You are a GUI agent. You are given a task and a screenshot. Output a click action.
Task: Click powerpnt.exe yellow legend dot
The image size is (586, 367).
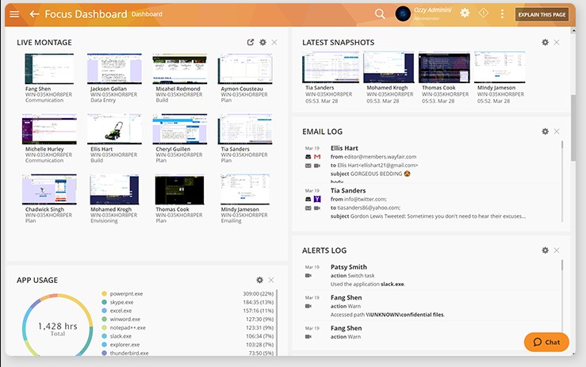pos(104,293)
